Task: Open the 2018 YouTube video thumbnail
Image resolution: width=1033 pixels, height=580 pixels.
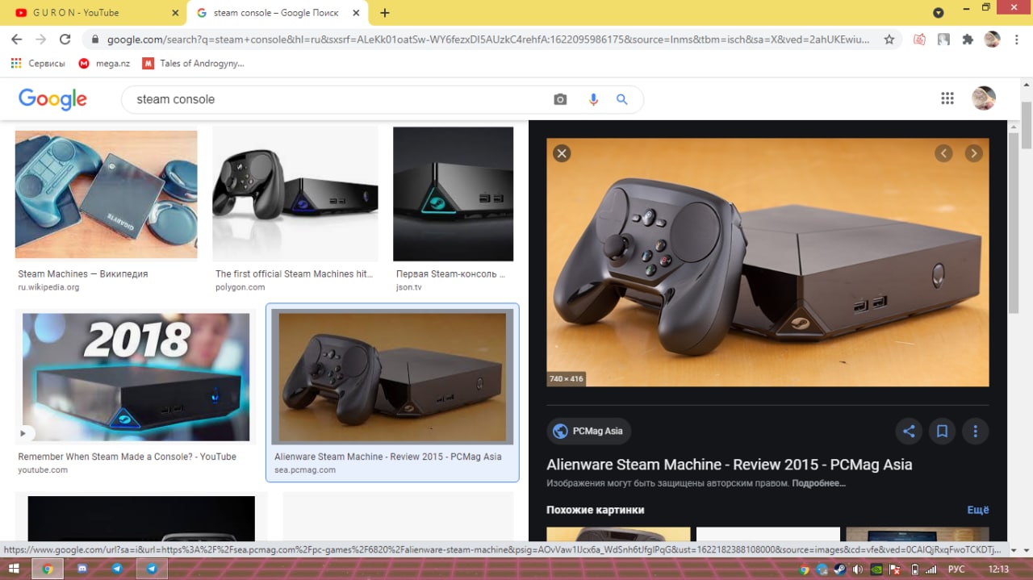Action: point(136,377)
